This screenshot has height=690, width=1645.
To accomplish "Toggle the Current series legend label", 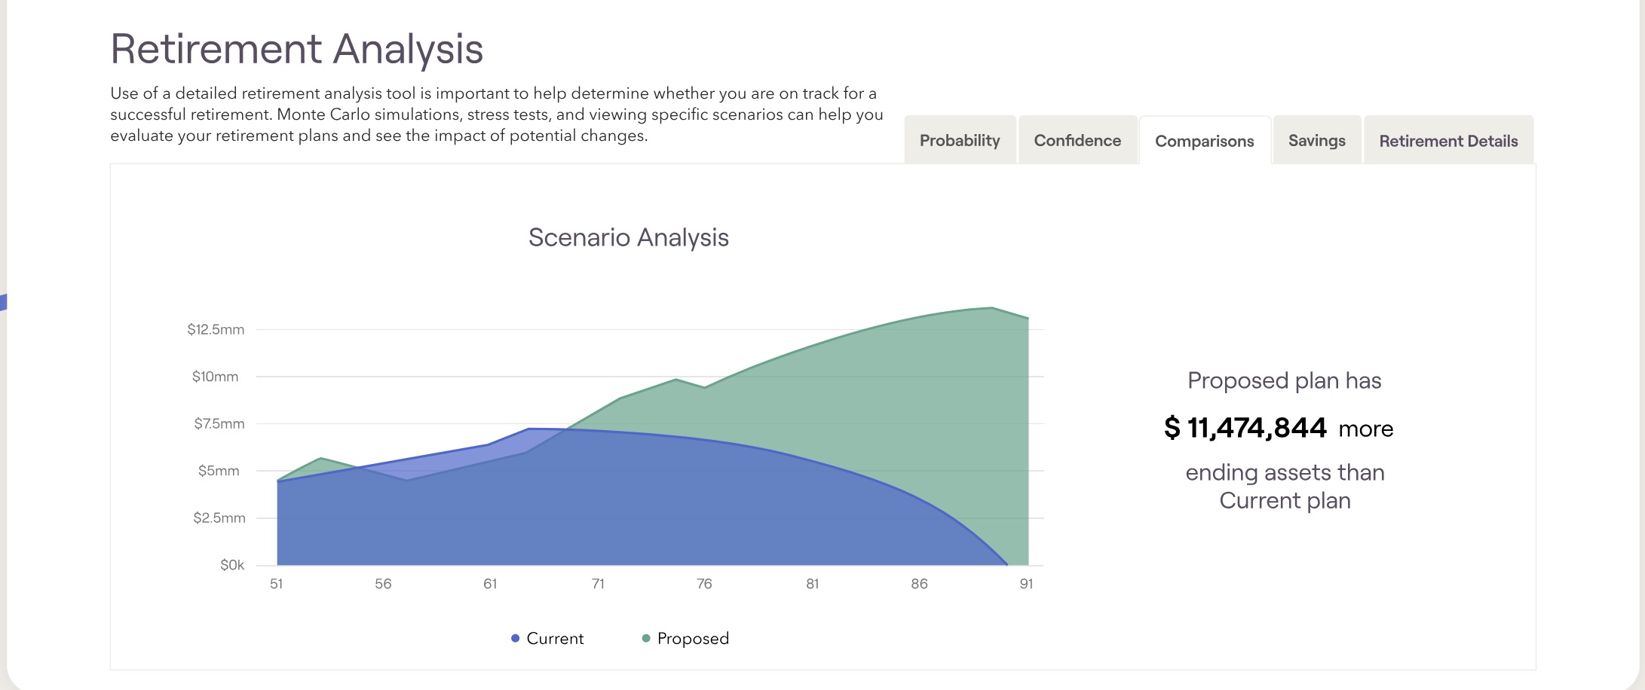I will pyautogui.click(x=555, y=639).
